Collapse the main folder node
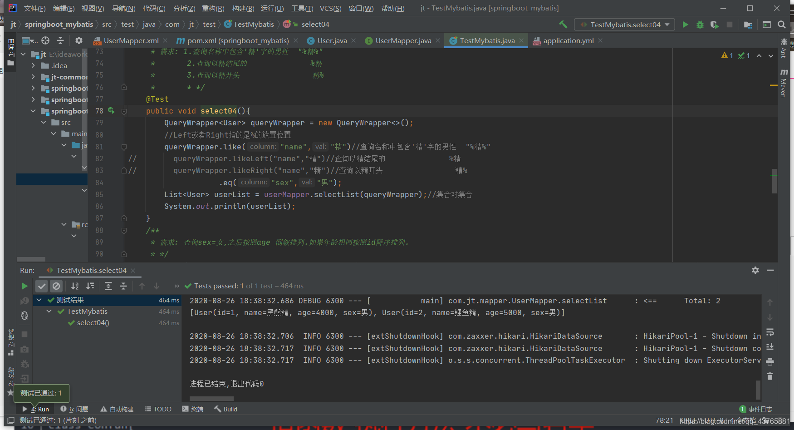Screen dimensions: 794x430 coord(54,133)
